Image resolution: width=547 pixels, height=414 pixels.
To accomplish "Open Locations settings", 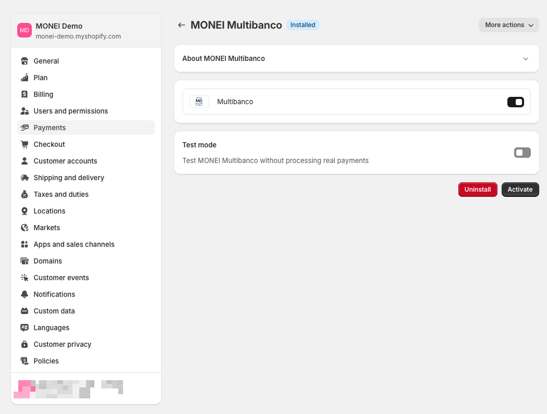I will pyautogui.click(x=86, y=211).
